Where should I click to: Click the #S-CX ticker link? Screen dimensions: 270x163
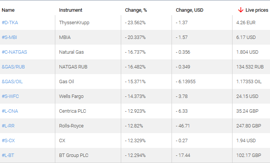(8, 141)
